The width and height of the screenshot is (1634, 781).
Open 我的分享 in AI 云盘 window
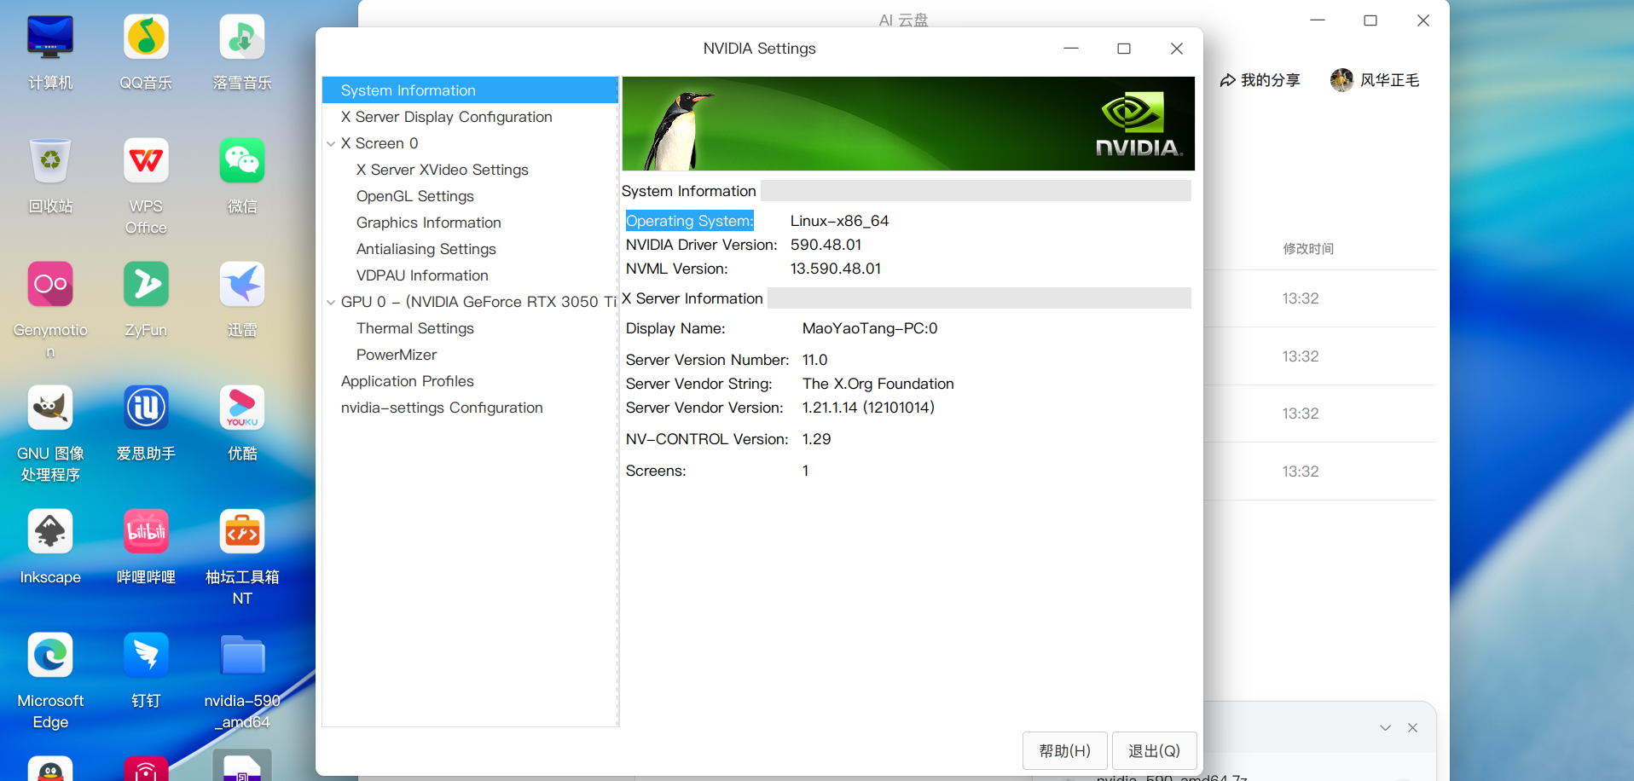point(1260,80)
